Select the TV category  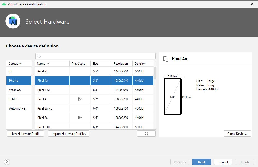[x=19, y=71]
